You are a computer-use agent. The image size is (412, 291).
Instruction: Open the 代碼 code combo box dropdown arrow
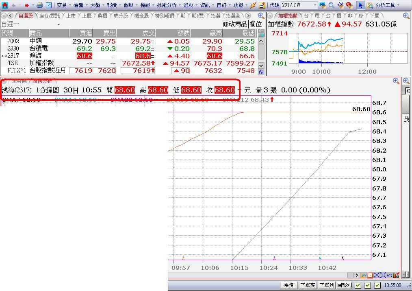point(315,5)
